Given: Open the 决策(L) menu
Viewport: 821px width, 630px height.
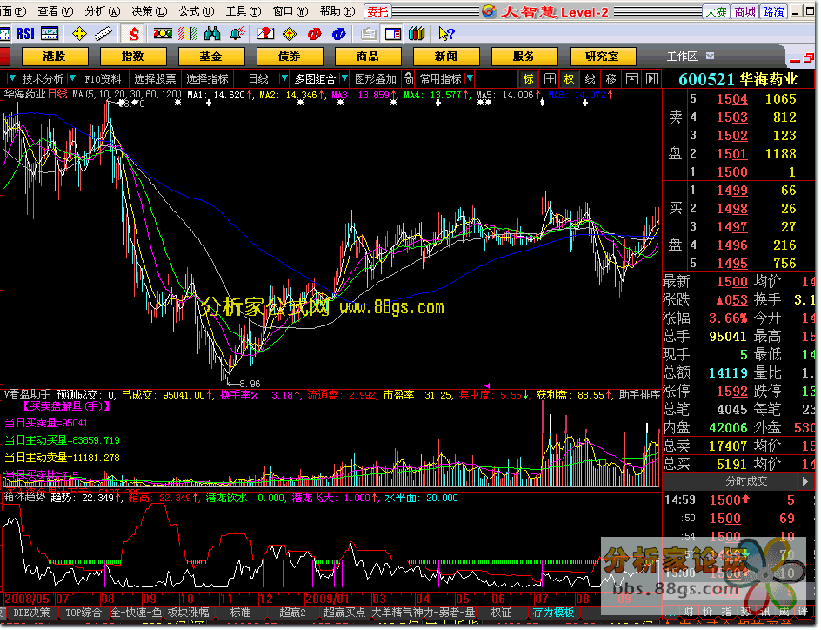Looking at the screenshot, I should pyautogui.click(x=150, y=11).
